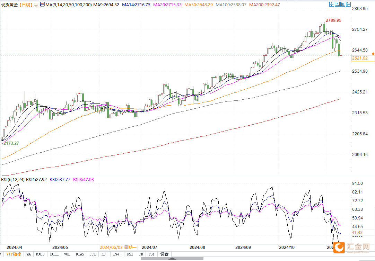Click the jump-to-chart-start axis icon
375x261 pixels.
pos(337,4)
